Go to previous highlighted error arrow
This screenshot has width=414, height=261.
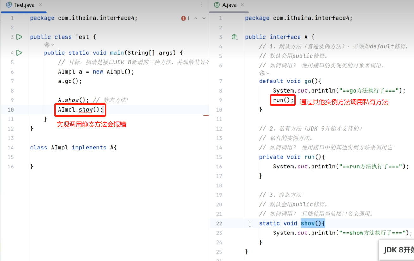196,18
